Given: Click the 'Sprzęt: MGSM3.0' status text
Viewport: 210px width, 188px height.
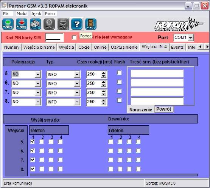Looking at the screenshot, I should pos(160,183).
